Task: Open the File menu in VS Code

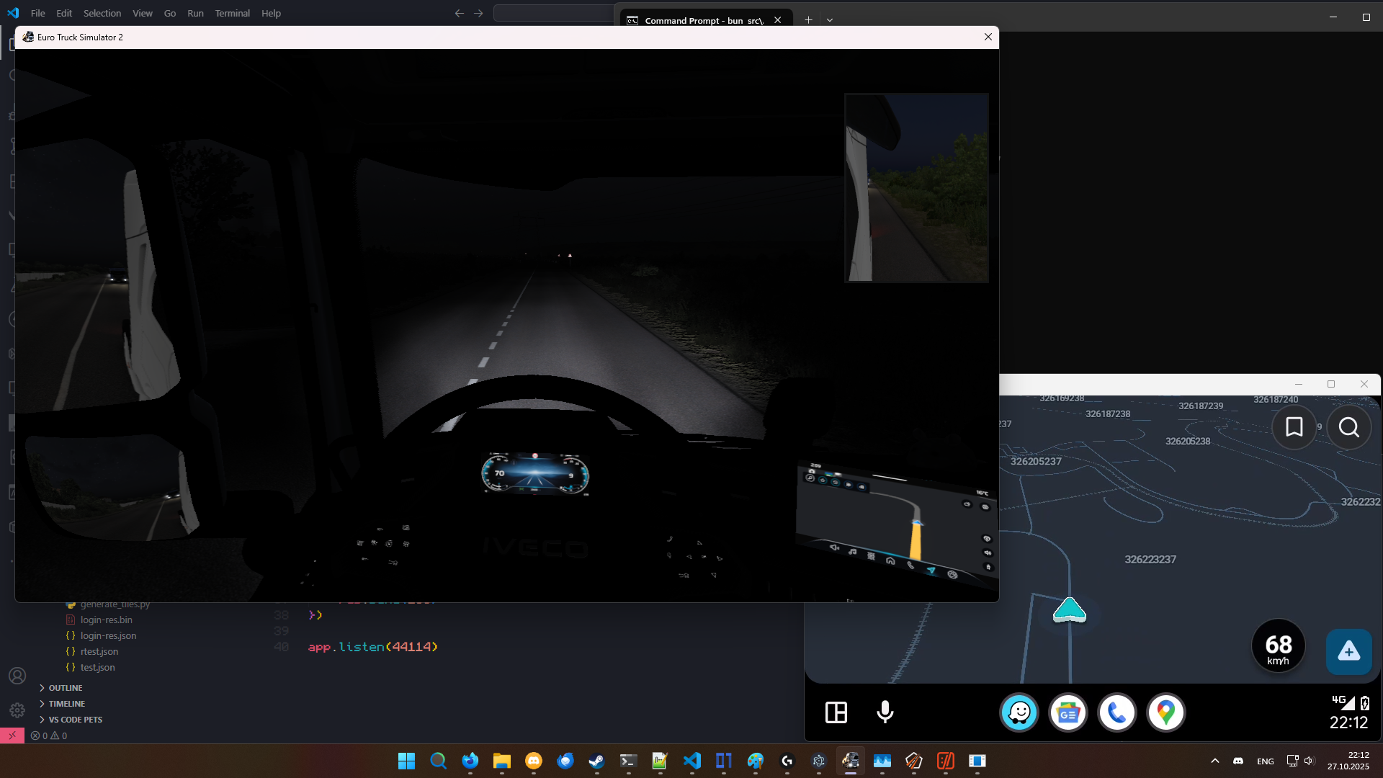Action: (37, 13)
